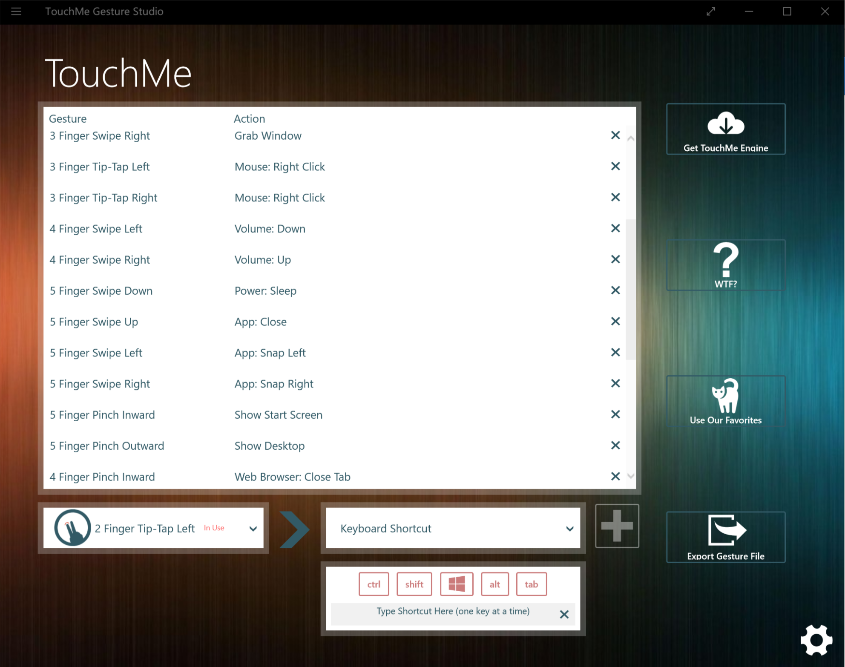Delete the App: Close gesture mapping
The width and height of the screenshot is (845, 667).
coord(615,322)
